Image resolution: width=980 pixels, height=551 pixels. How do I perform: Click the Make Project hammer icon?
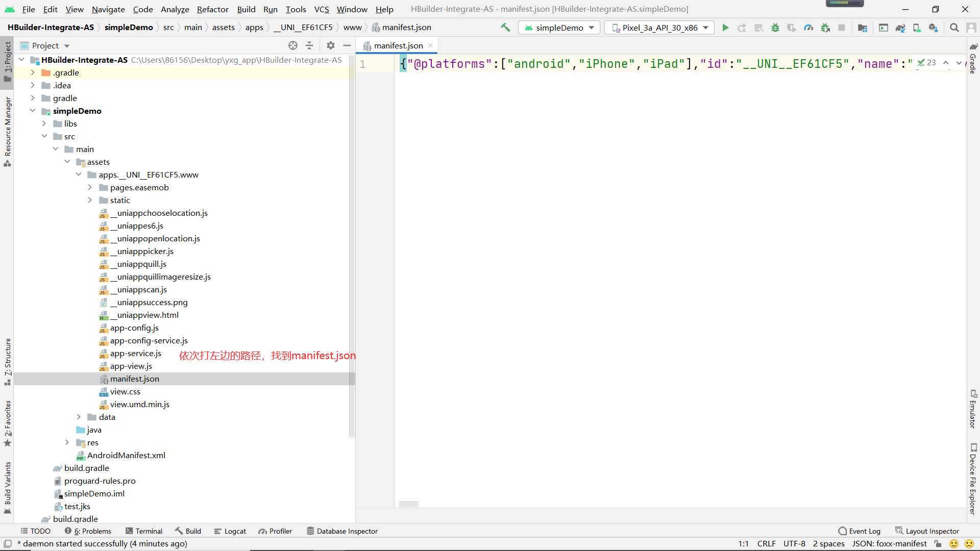(x=505, y=28)
